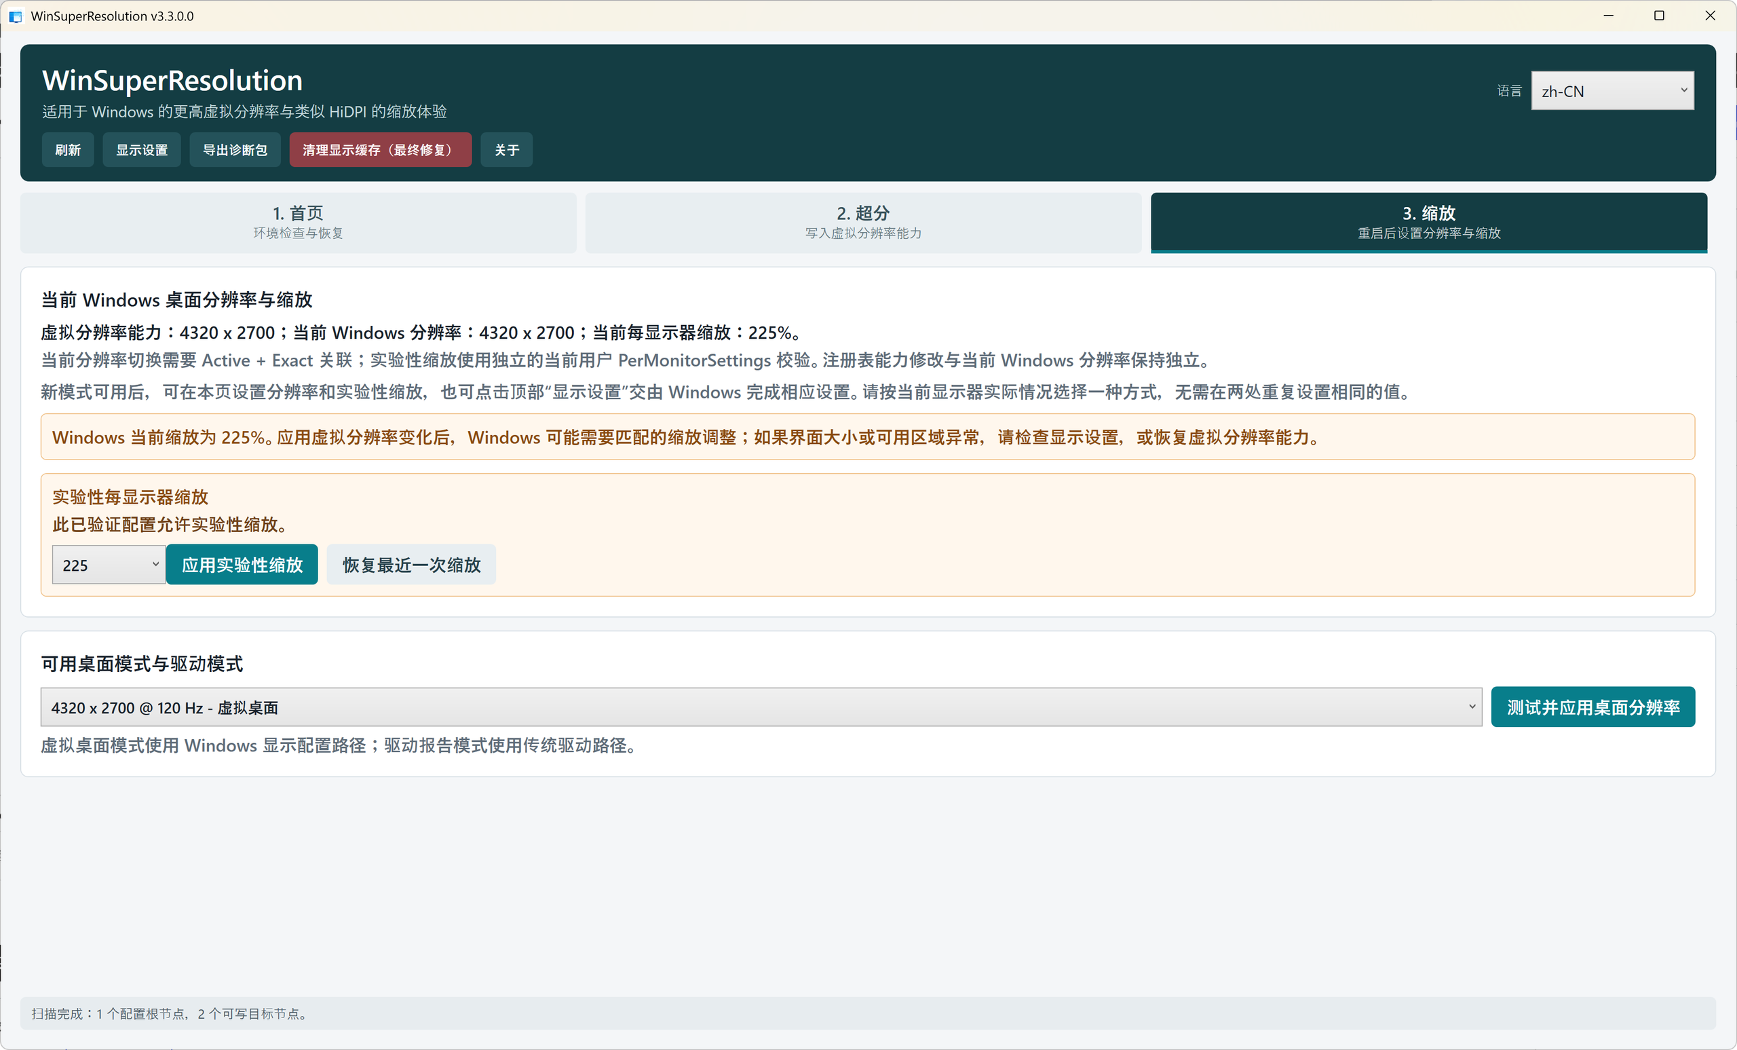
Task: Click the Windows 当前缩放为 225% warning text
Action: [x=685, y=437]
